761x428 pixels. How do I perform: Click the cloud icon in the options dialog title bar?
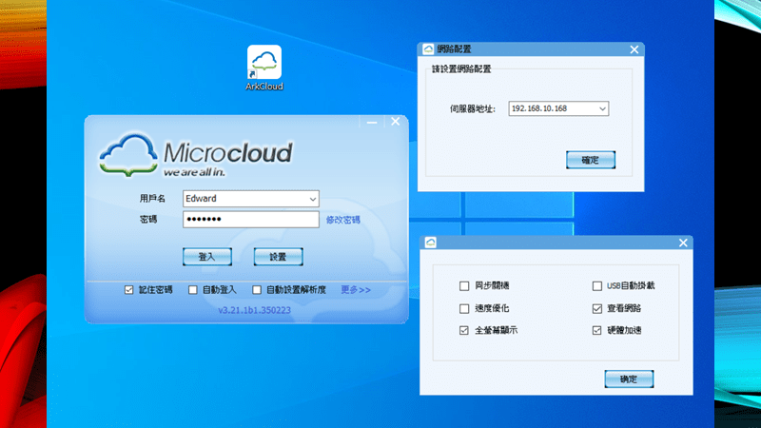(x=431, y=243)
